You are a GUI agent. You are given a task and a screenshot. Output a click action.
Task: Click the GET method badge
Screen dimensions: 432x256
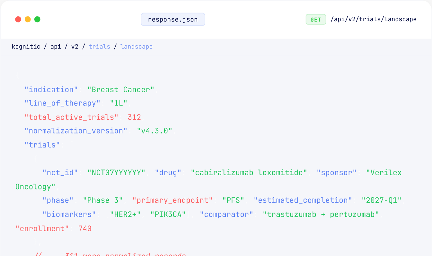click(316, 19)
